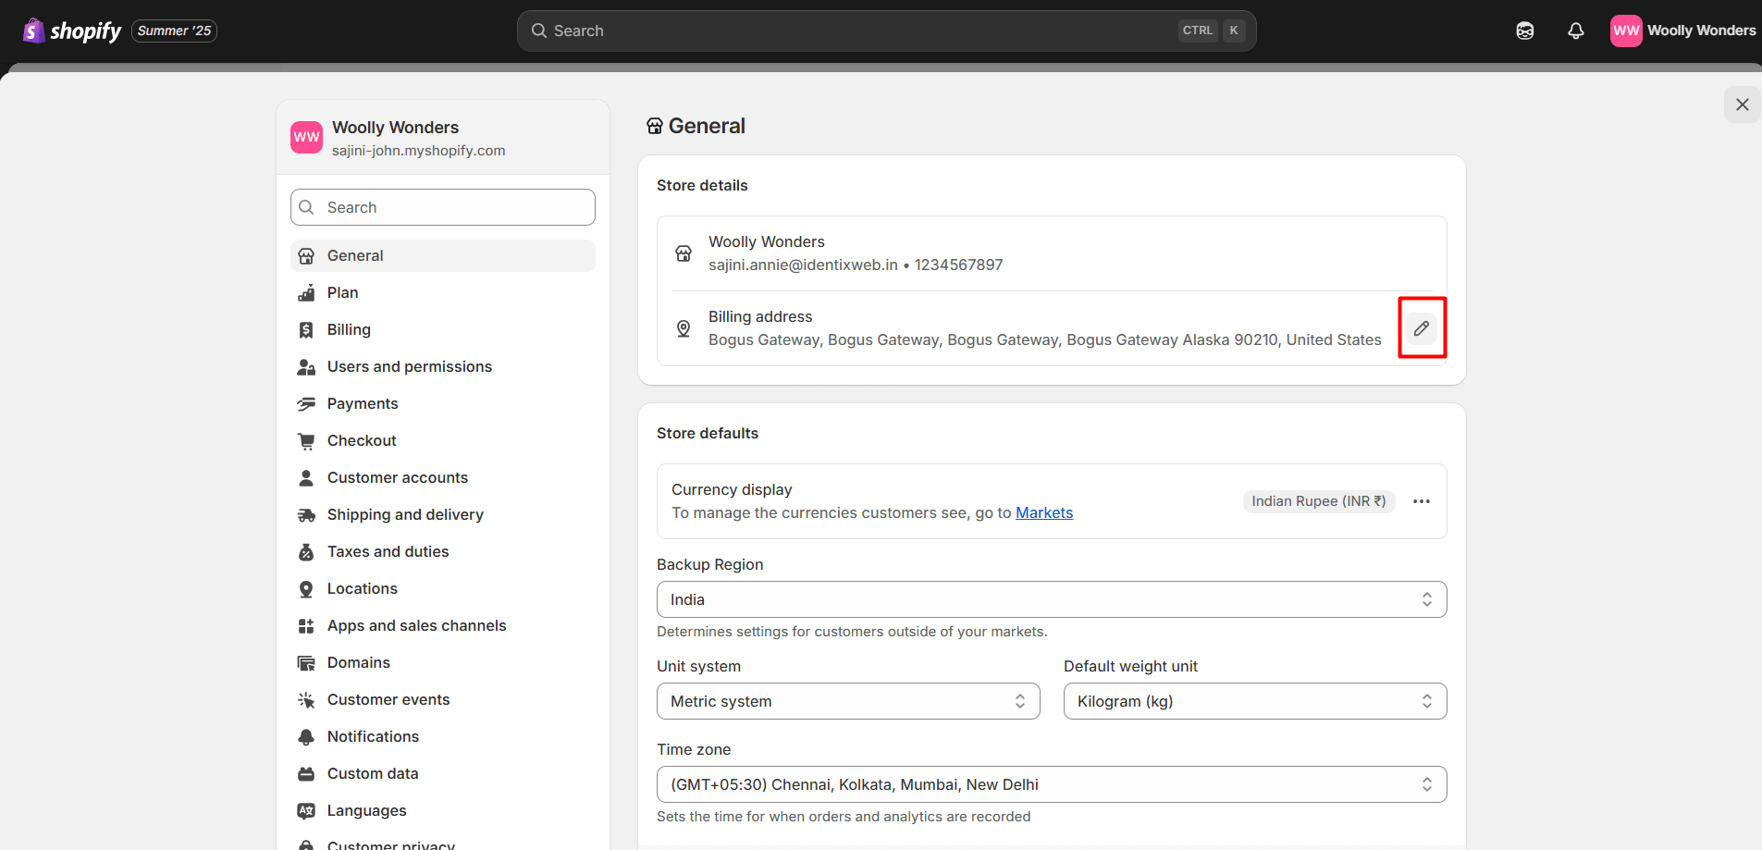
Task: Click the Customer events cursor icon
Action: coord(306,700)
